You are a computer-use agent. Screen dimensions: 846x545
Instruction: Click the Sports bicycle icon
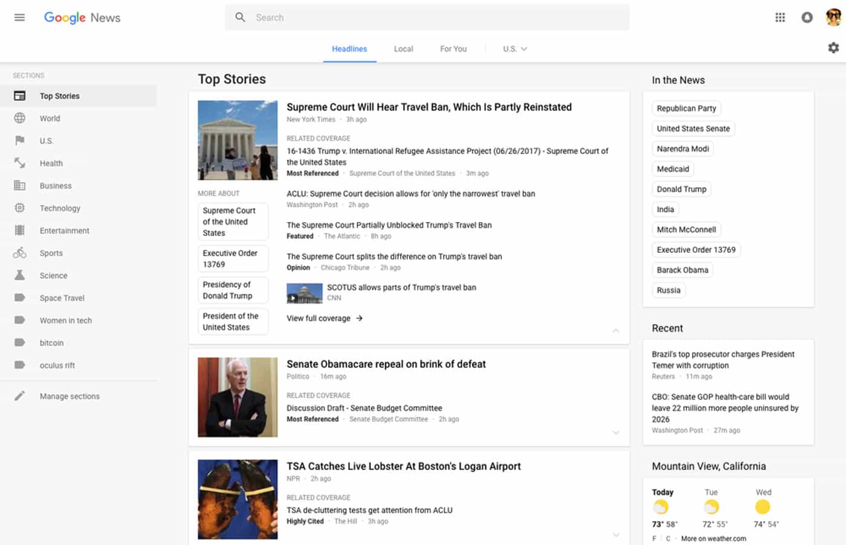[20, 253]
